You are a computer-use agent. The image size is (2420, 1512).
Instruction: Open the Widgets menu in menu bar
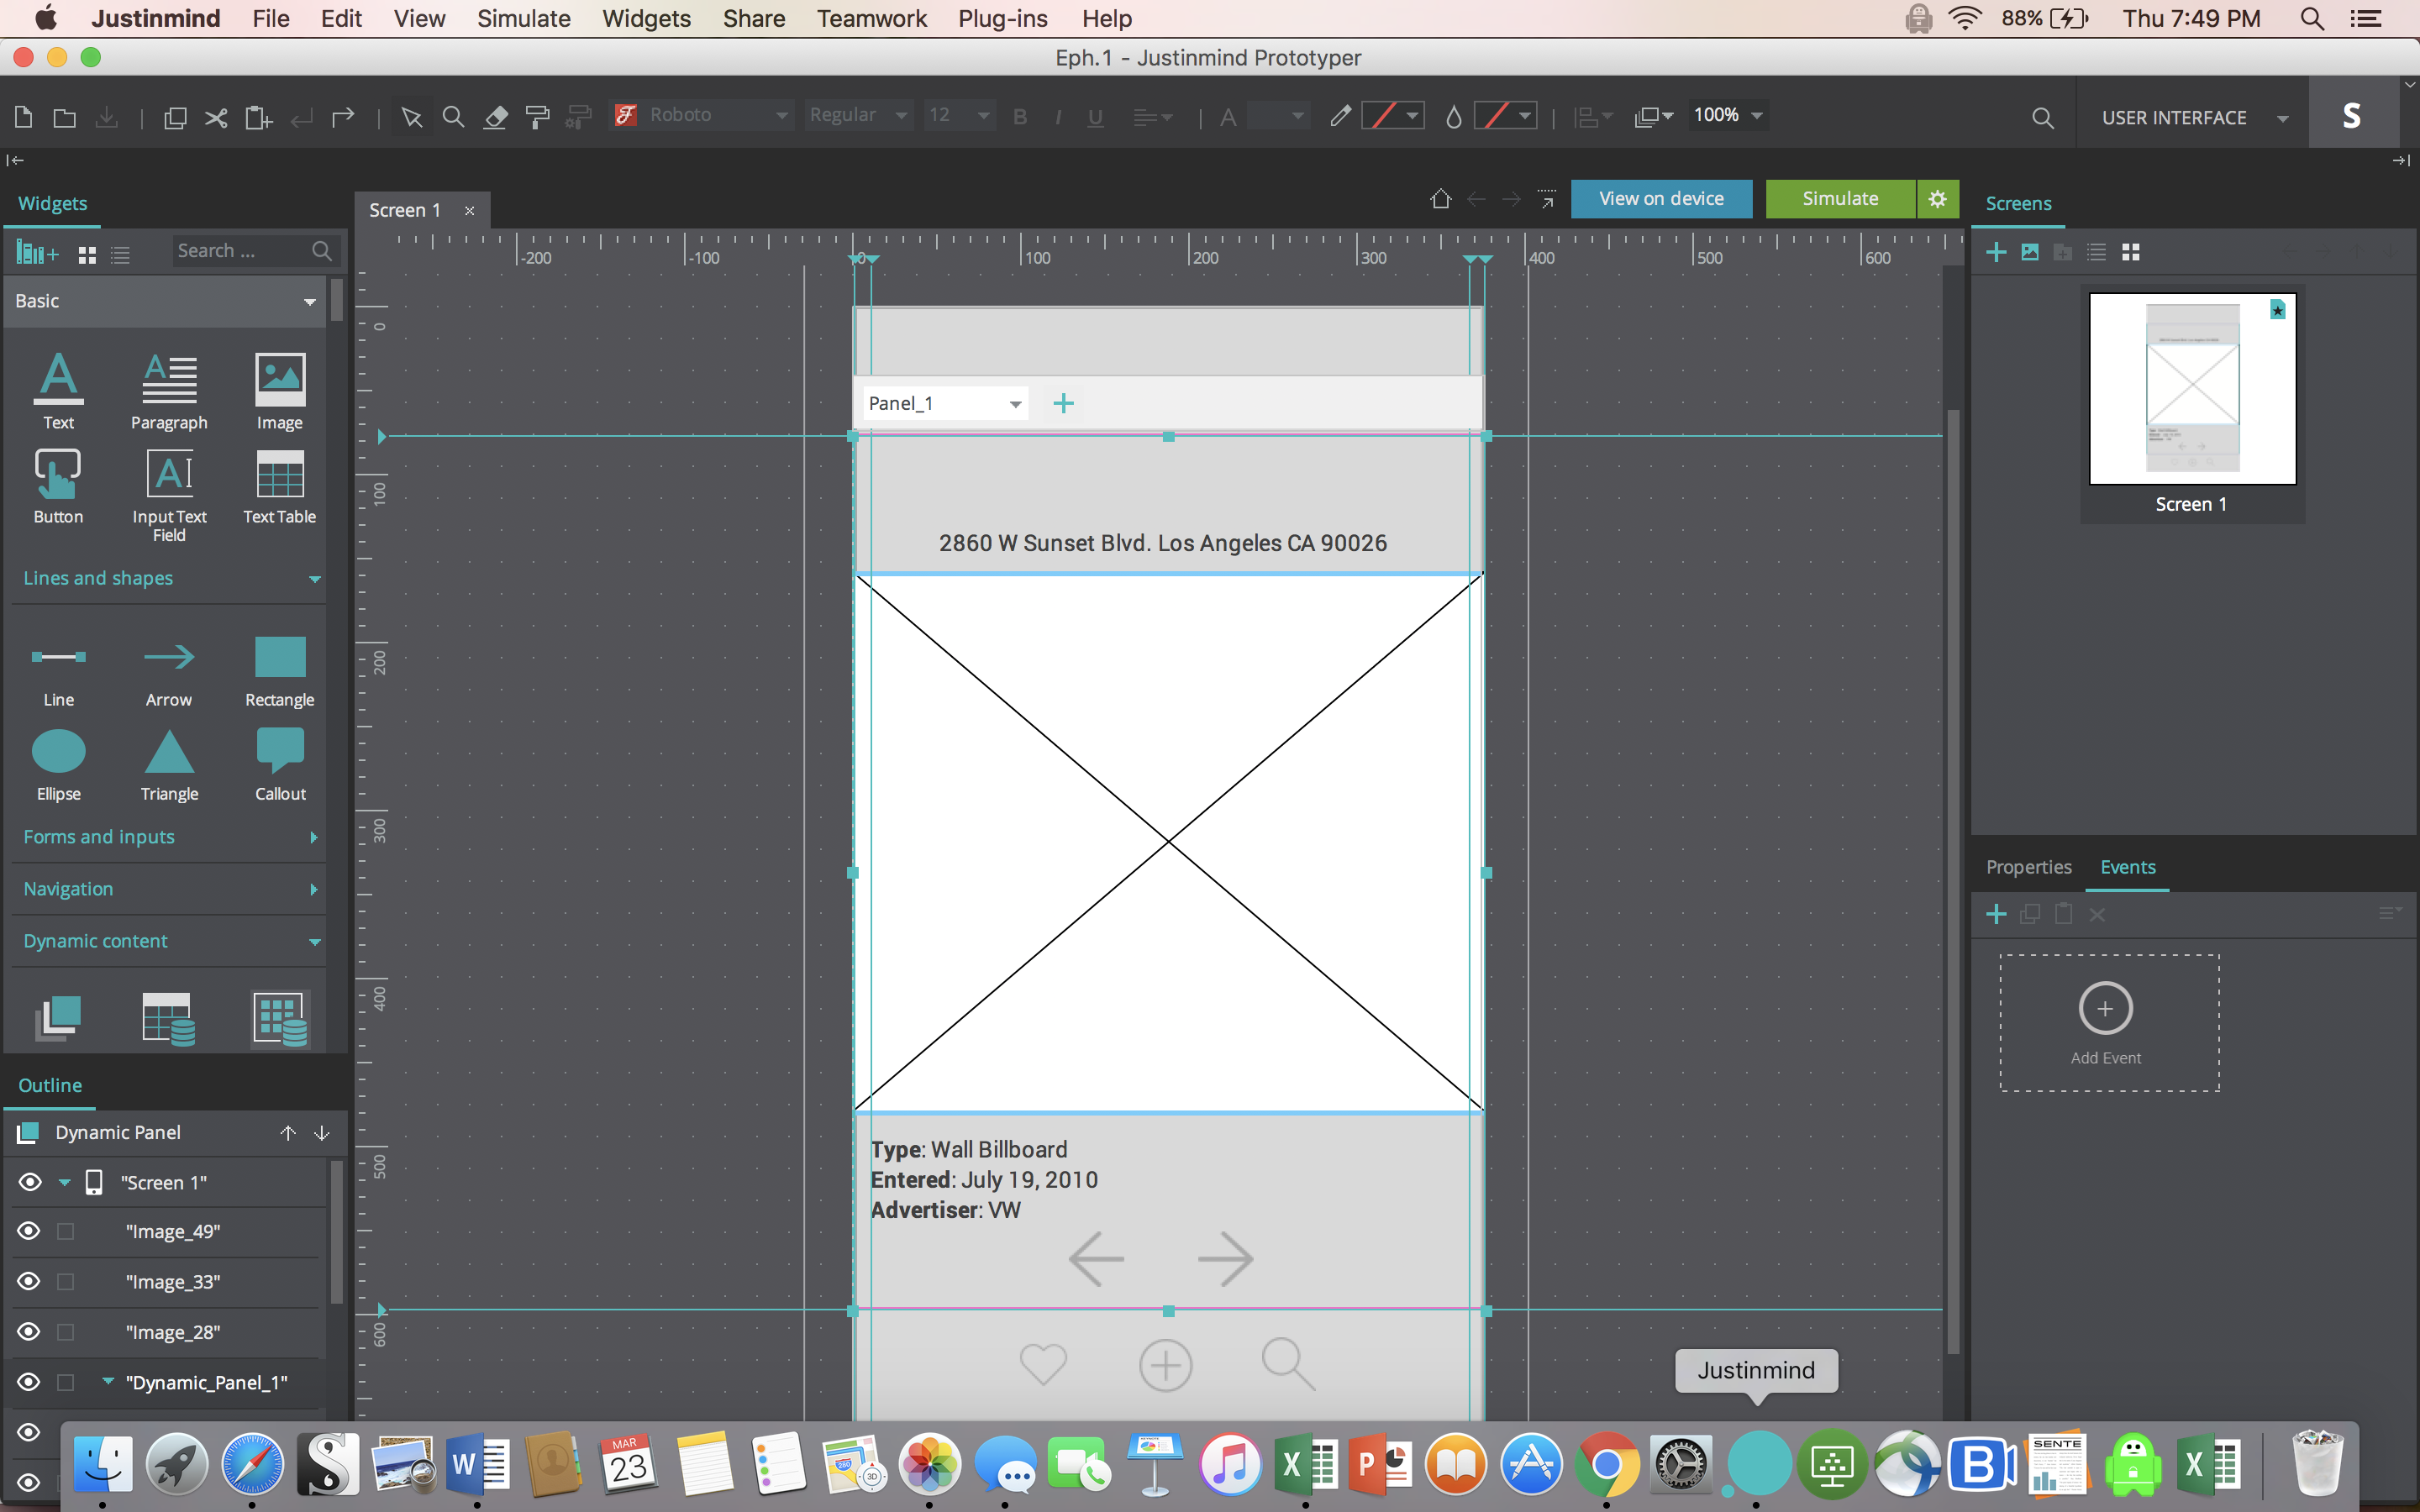click(x=646, y=18)
